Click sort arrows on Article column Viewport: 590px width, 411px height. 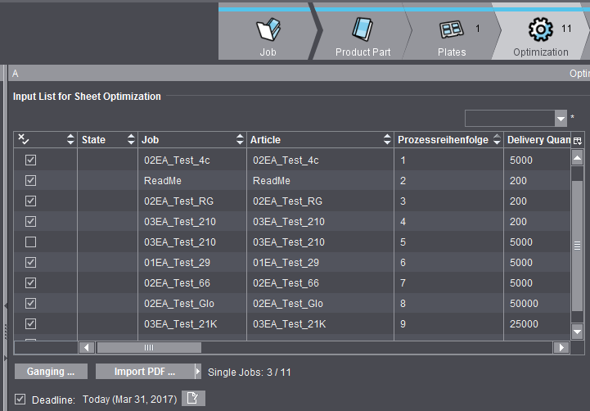387,140
